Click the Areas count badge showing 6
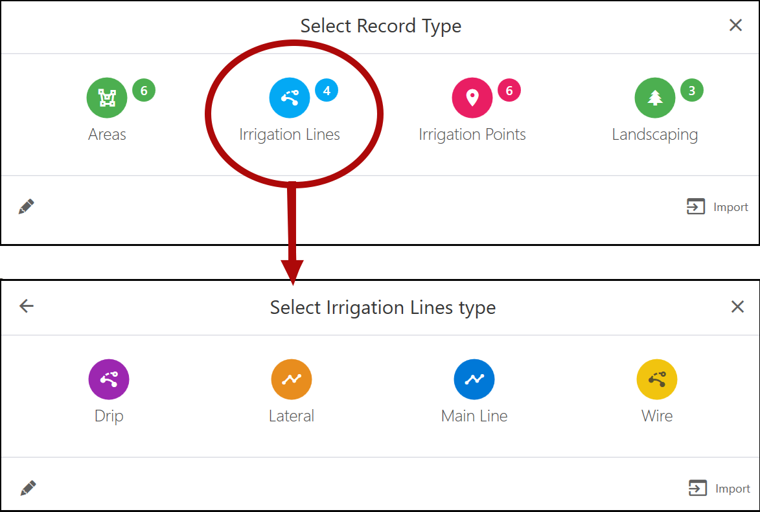 point(144,91)
